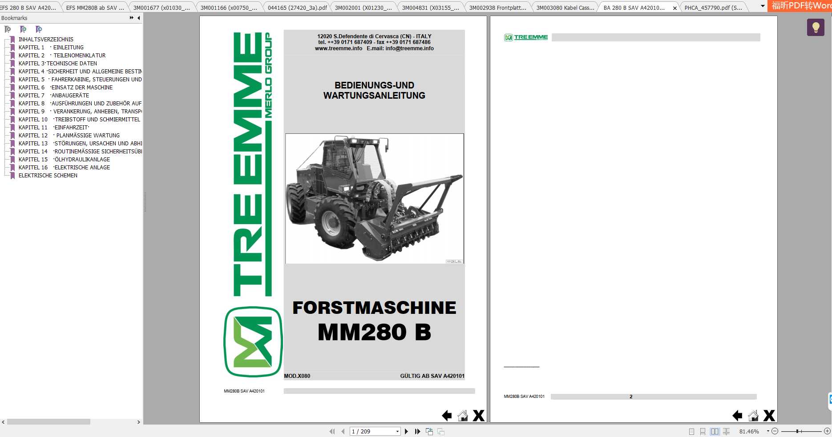Go to next page with arrow icon
This screenshot has width=832, height=437.
(x=406, y=431)
